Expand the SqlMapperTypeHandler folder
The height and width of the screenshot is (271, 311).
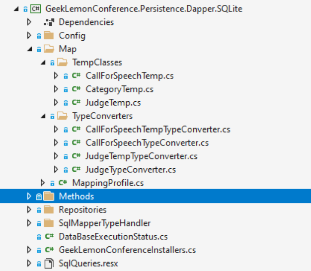pyautogui.click(x=29, y=223)
